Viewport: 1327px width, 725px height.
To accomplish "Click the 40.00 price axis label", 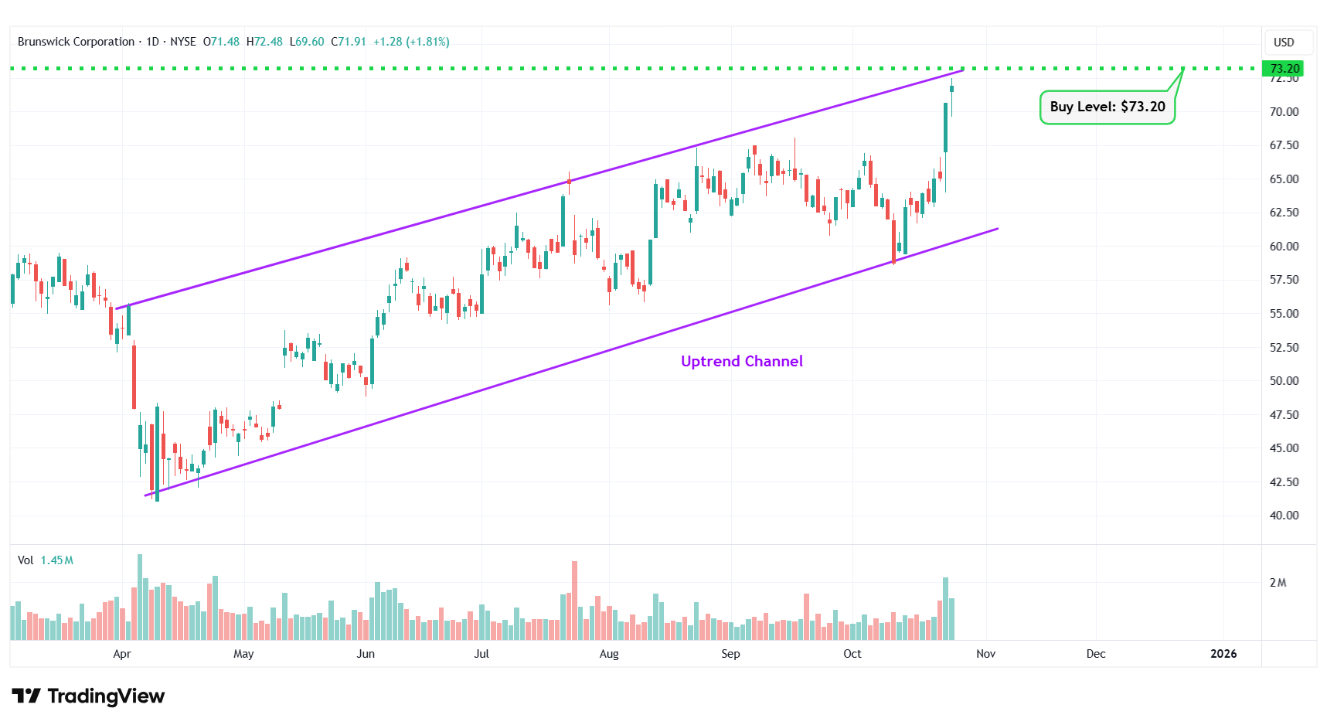I will click(1284, 516).
